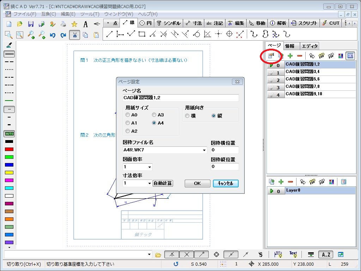The image size is (361, 271).
Task: Click the copy icon
Action: tap(85, 35)
